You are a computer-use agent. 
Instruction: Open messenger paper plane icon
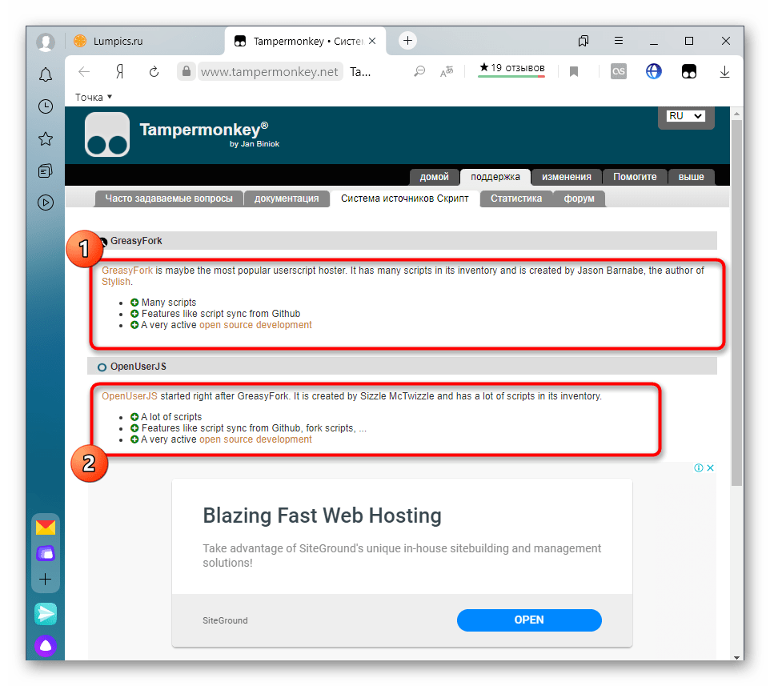pyautogui.click(x=46, y=614)
